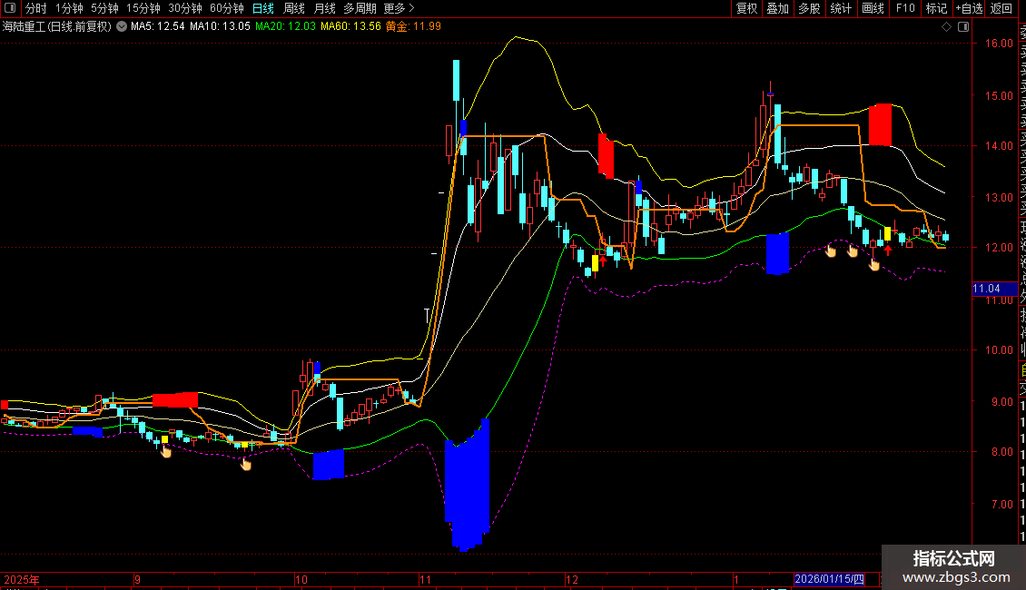Click the 海陆重工(日线.前复权) chart title
Screen dimensions: 1026x590
(x=57, y=26)
